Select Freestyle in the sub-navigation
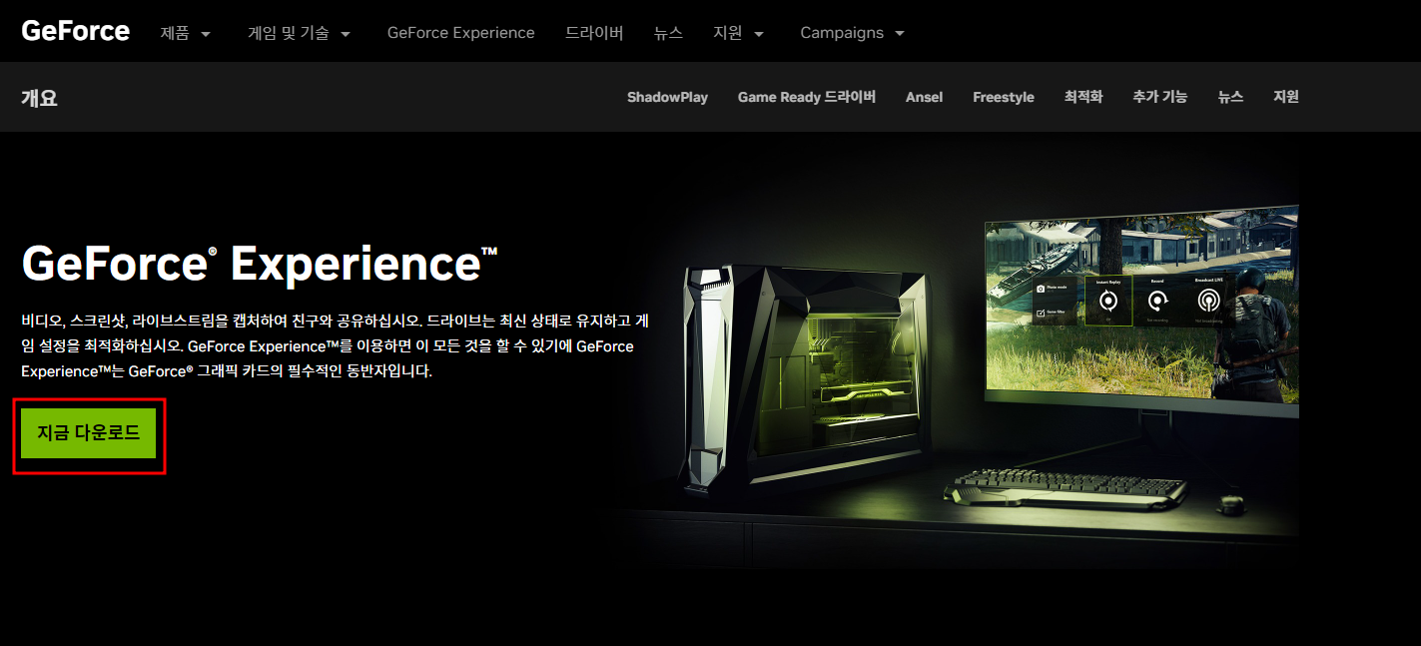Image resolution: width=1421 pixels, height=646 pixels. (x=1003, y=97)
